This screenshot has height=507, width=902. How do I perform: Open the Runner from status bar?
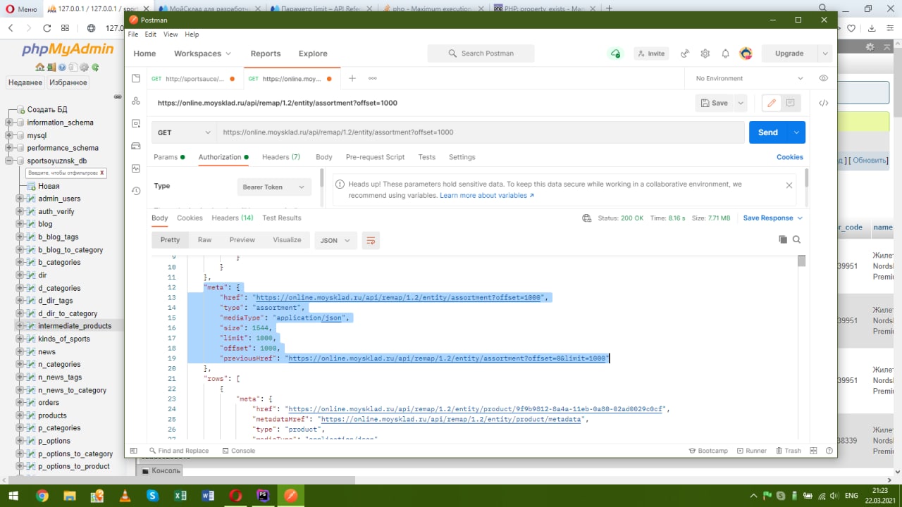pos(751,451)
